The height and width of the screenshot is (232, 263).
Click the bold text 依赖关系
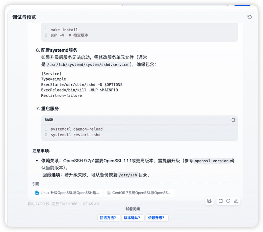(50, 161)
